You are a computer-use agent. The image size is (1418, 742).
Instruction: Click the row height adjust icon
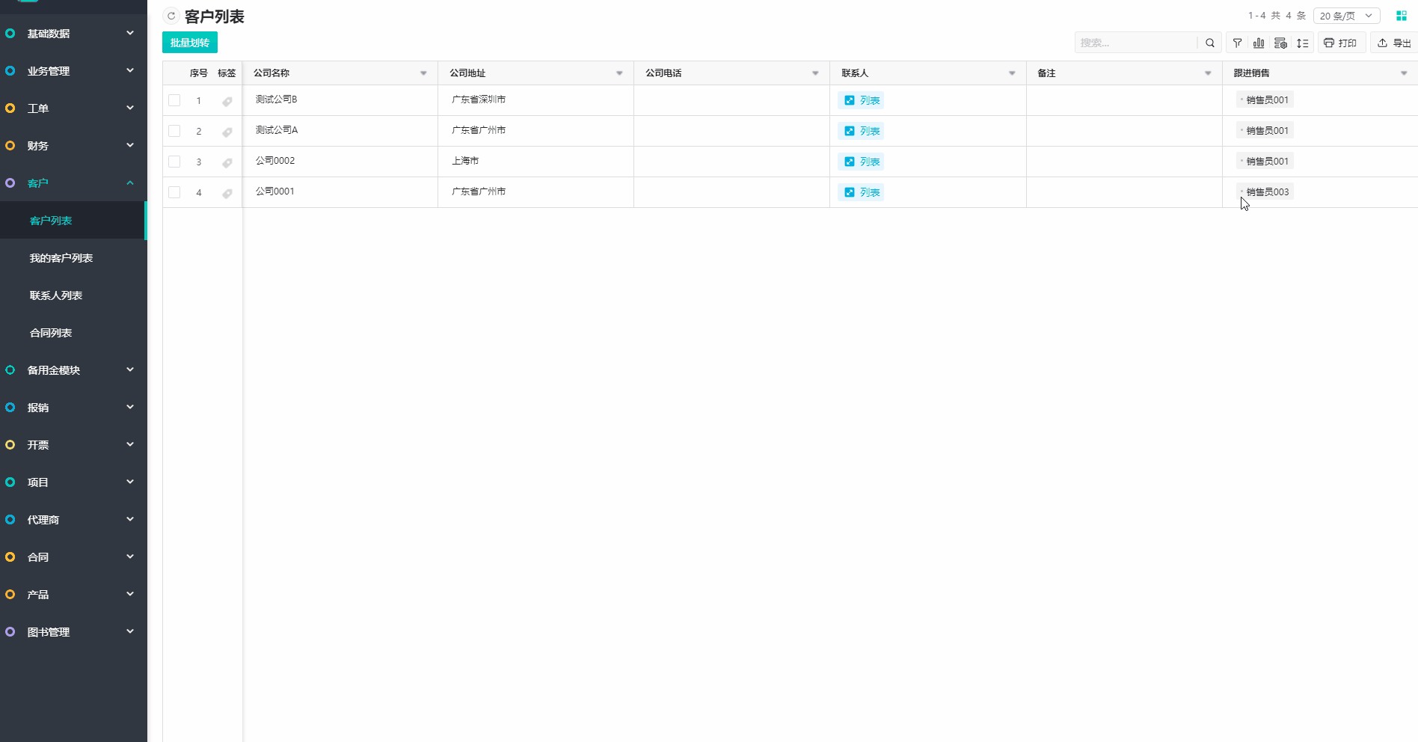pyautogui.click(x=1302, y=43)
